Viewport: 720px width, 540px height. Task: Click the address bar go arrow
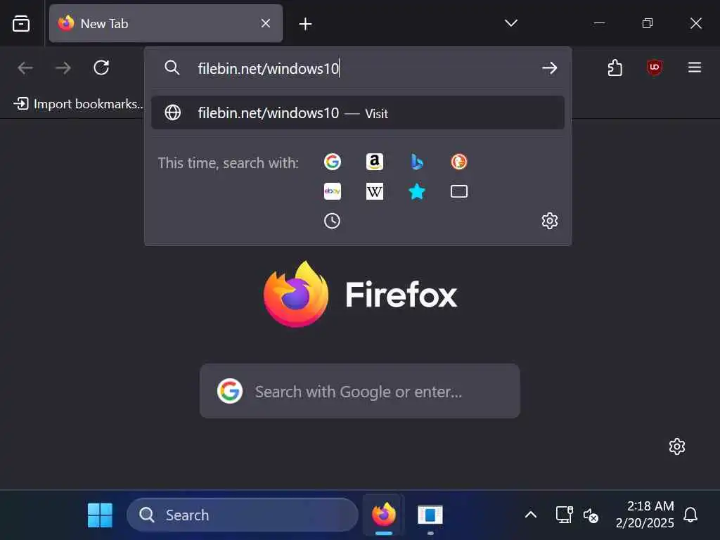click(x=549, y=68)
